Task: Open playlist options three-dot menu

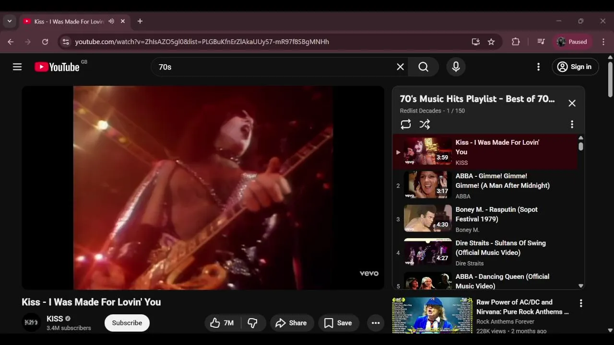Action: pyautogui.click(x=572, y=125)
